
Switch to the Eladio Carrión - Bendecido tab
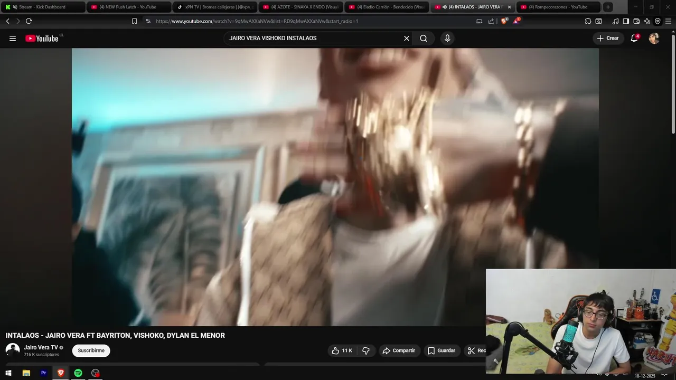point(387,7)
